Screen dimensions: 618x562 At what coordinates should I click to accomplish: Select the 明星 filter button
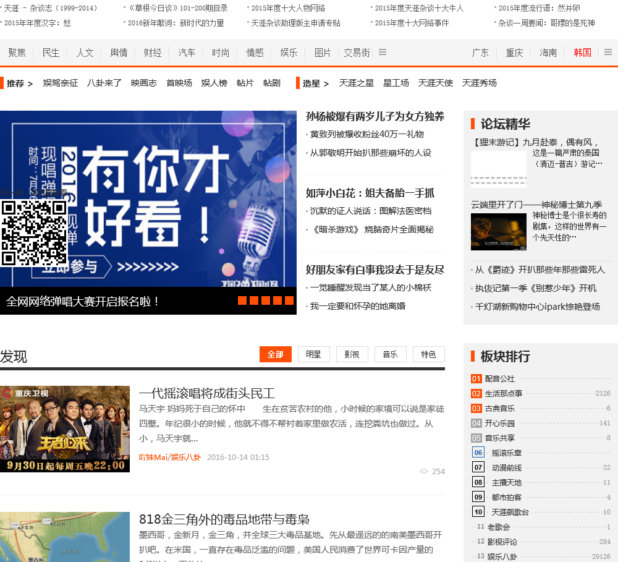pyautogui.click(x=313, y=354)
